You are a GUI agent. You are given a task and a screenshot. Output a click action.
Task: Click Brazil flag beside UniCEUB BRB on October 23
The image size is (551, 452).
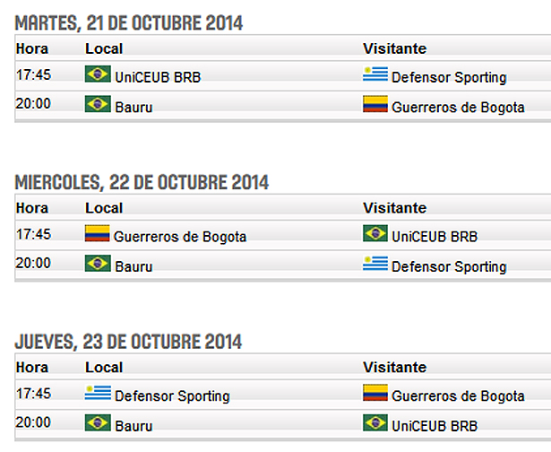coord(375,423)
